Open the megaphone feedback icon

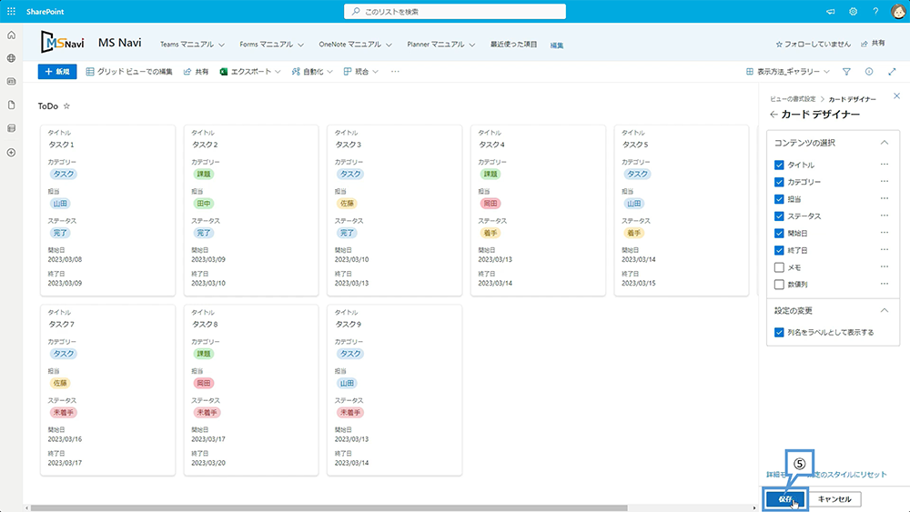[831, 12]
